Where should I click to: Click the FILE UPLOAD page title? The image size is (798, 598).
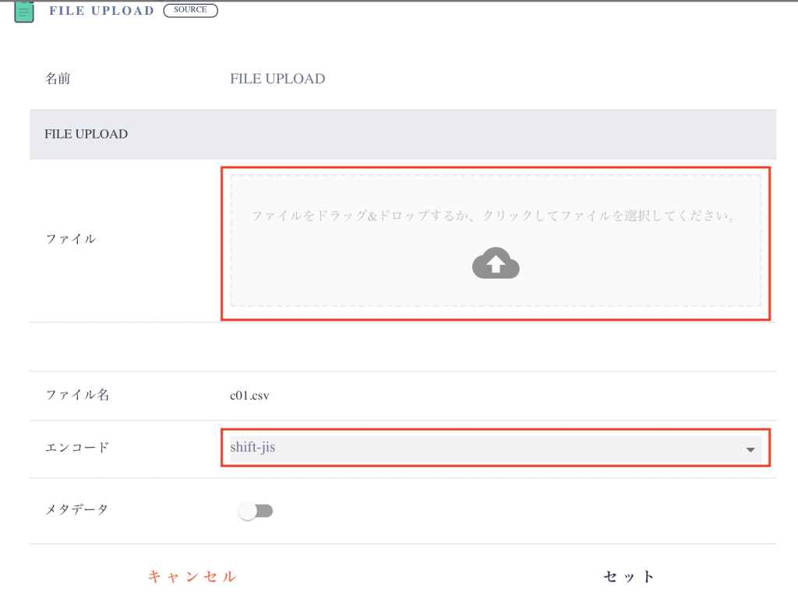tap(101, 11)
